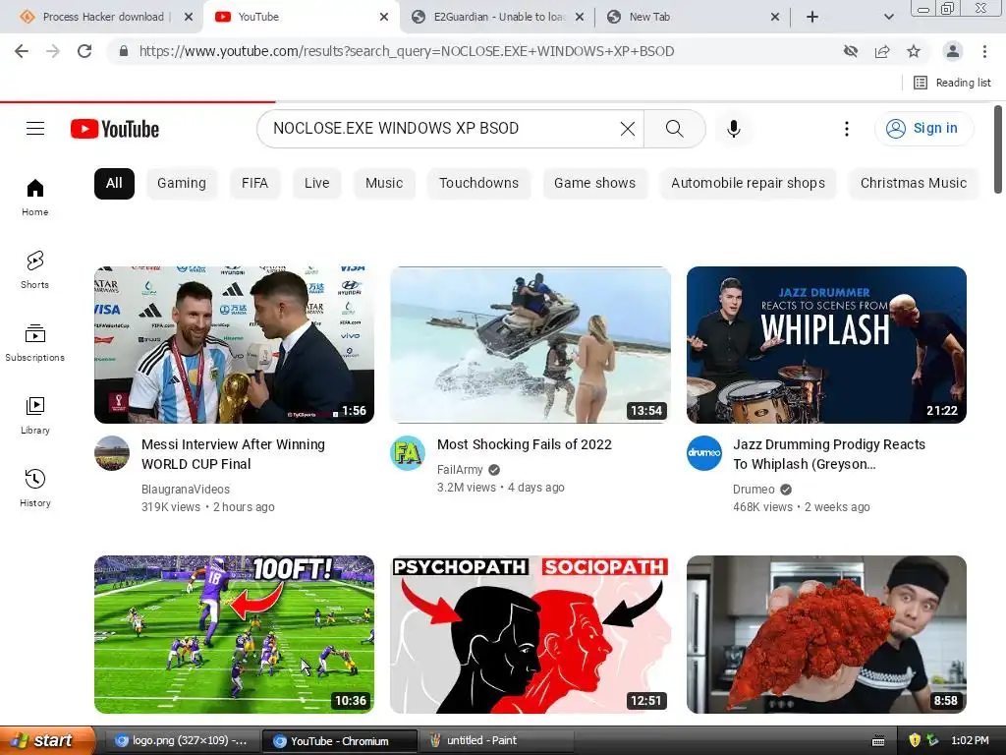Open Messi Interview After Winning title link
Viewport: 1006px width, 755px height.
(x=233, y=454)
